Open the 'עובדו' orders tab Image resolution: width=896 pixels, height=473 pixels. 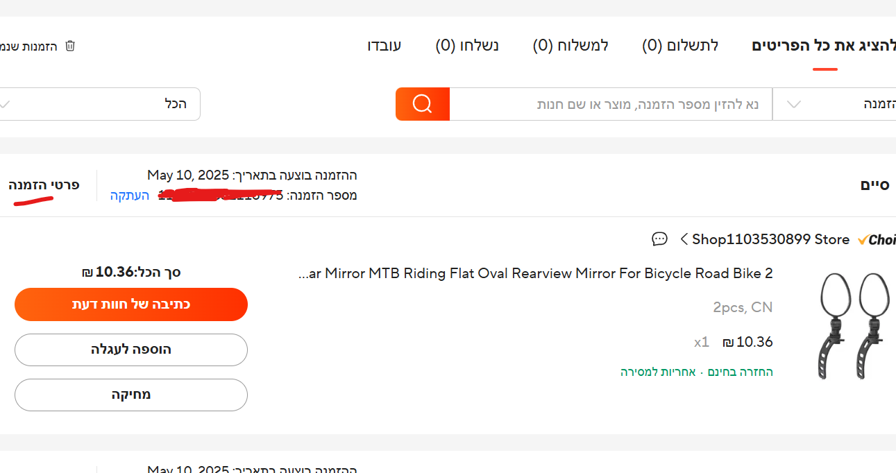point(384,46)
